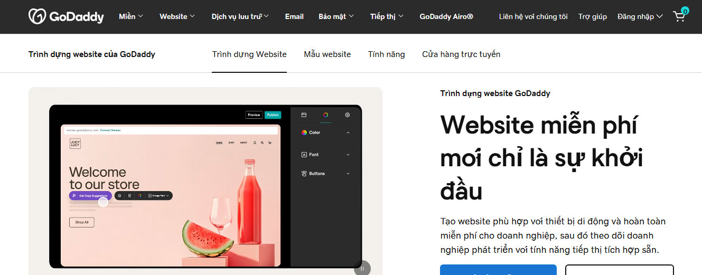
Task: Click the account icon in Juicy Lucy site
Action: pyautogui.click(x=255, y=143)
